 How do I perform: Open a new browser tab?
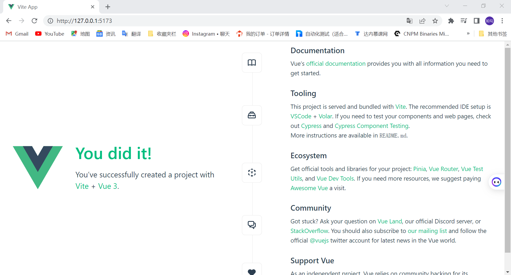click(x=108, y=7)
